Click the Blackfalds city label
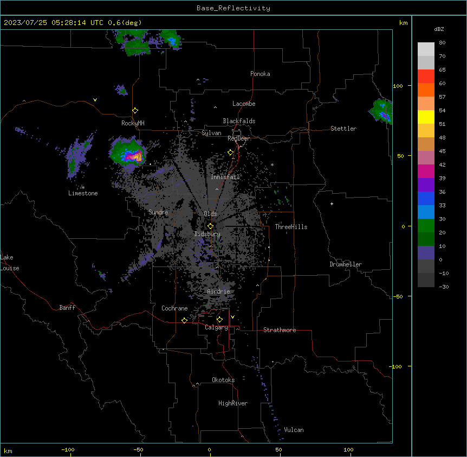The width and height of the screenshot is (467, 457). click(x=239, y=121)
